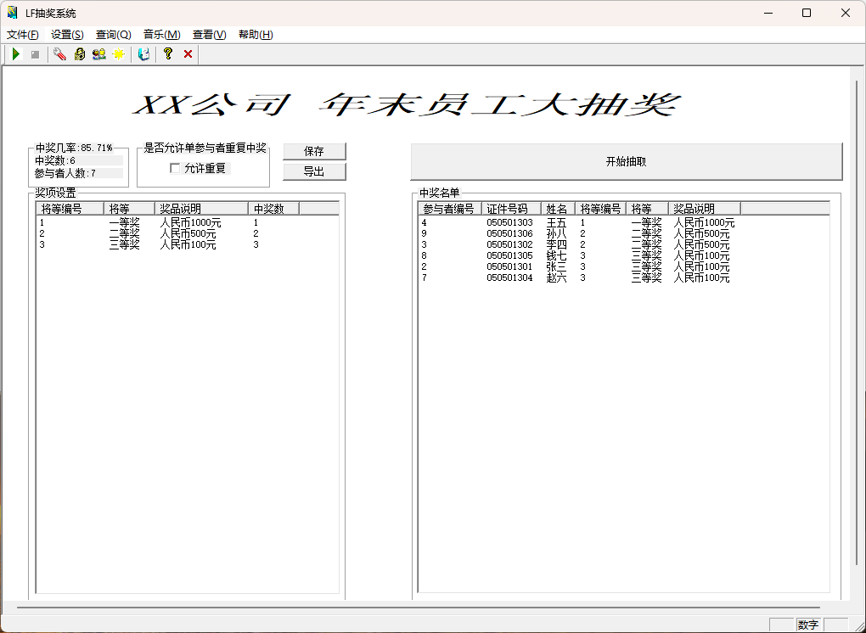Click the 保存 button

click(314, 151)
